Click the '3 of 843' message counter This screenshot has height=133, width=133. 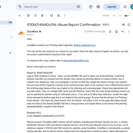click(x=106, y=15)
